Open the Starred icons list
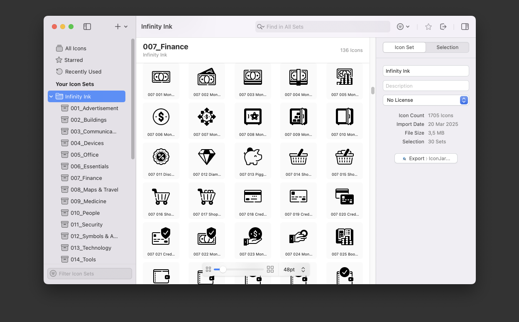519x322 pixels. [x=73, y=60]
